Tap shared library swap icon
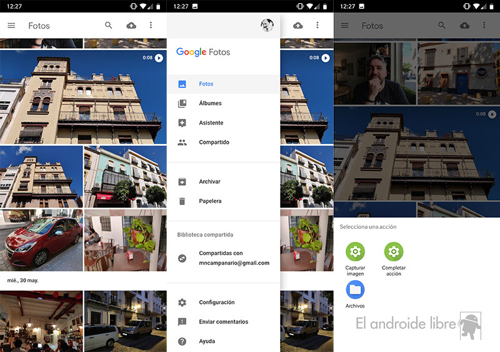500x352 pixels. click(x=182, y=258)
